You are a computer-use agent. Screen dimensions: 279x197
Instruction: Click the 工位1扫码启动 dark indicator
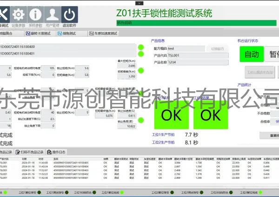(x=94, y=192)
